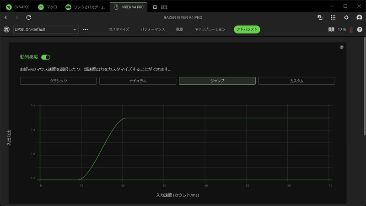Click the 17 % battery percentage
The width and height of the screenshot is (366, 206).
click(x=342, y=29)
